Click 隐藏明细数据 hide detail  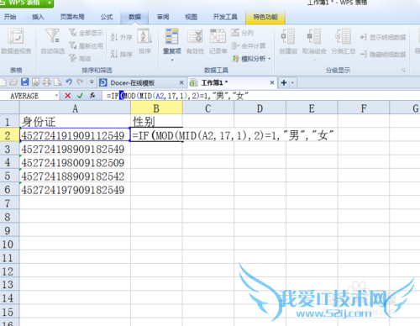tap(383, 54)
